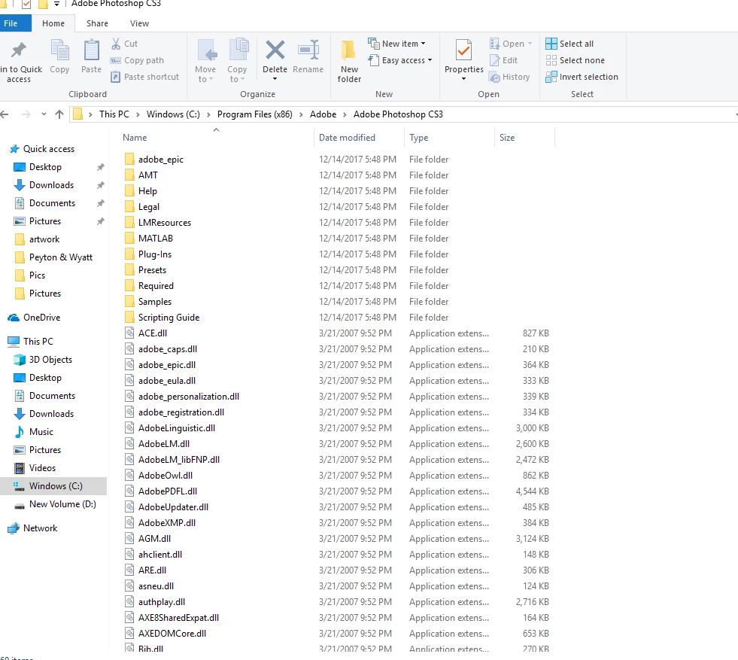Click Copy path in Clipboard group
The height and width of the screenshot is (660, 738).
(137, 60)
